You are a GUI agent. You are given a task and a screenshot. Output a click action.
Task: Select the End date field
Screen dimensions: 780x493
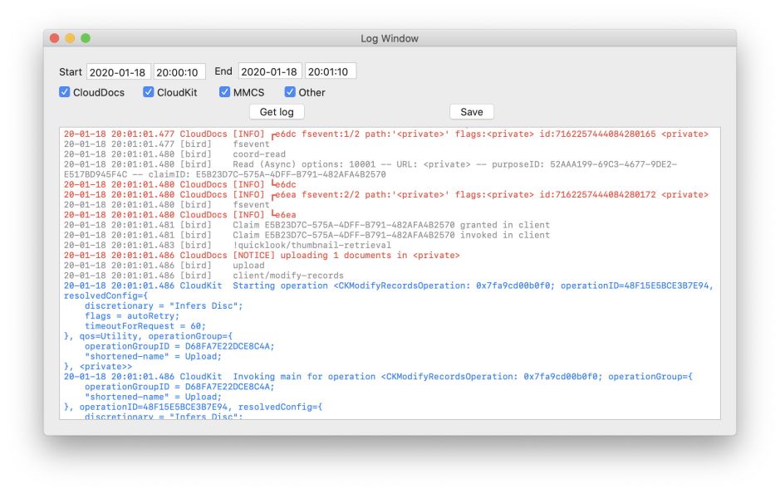[270, 72]
